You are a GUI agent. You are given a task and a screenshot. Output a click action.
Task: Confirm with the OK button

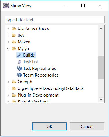(49, 126)
